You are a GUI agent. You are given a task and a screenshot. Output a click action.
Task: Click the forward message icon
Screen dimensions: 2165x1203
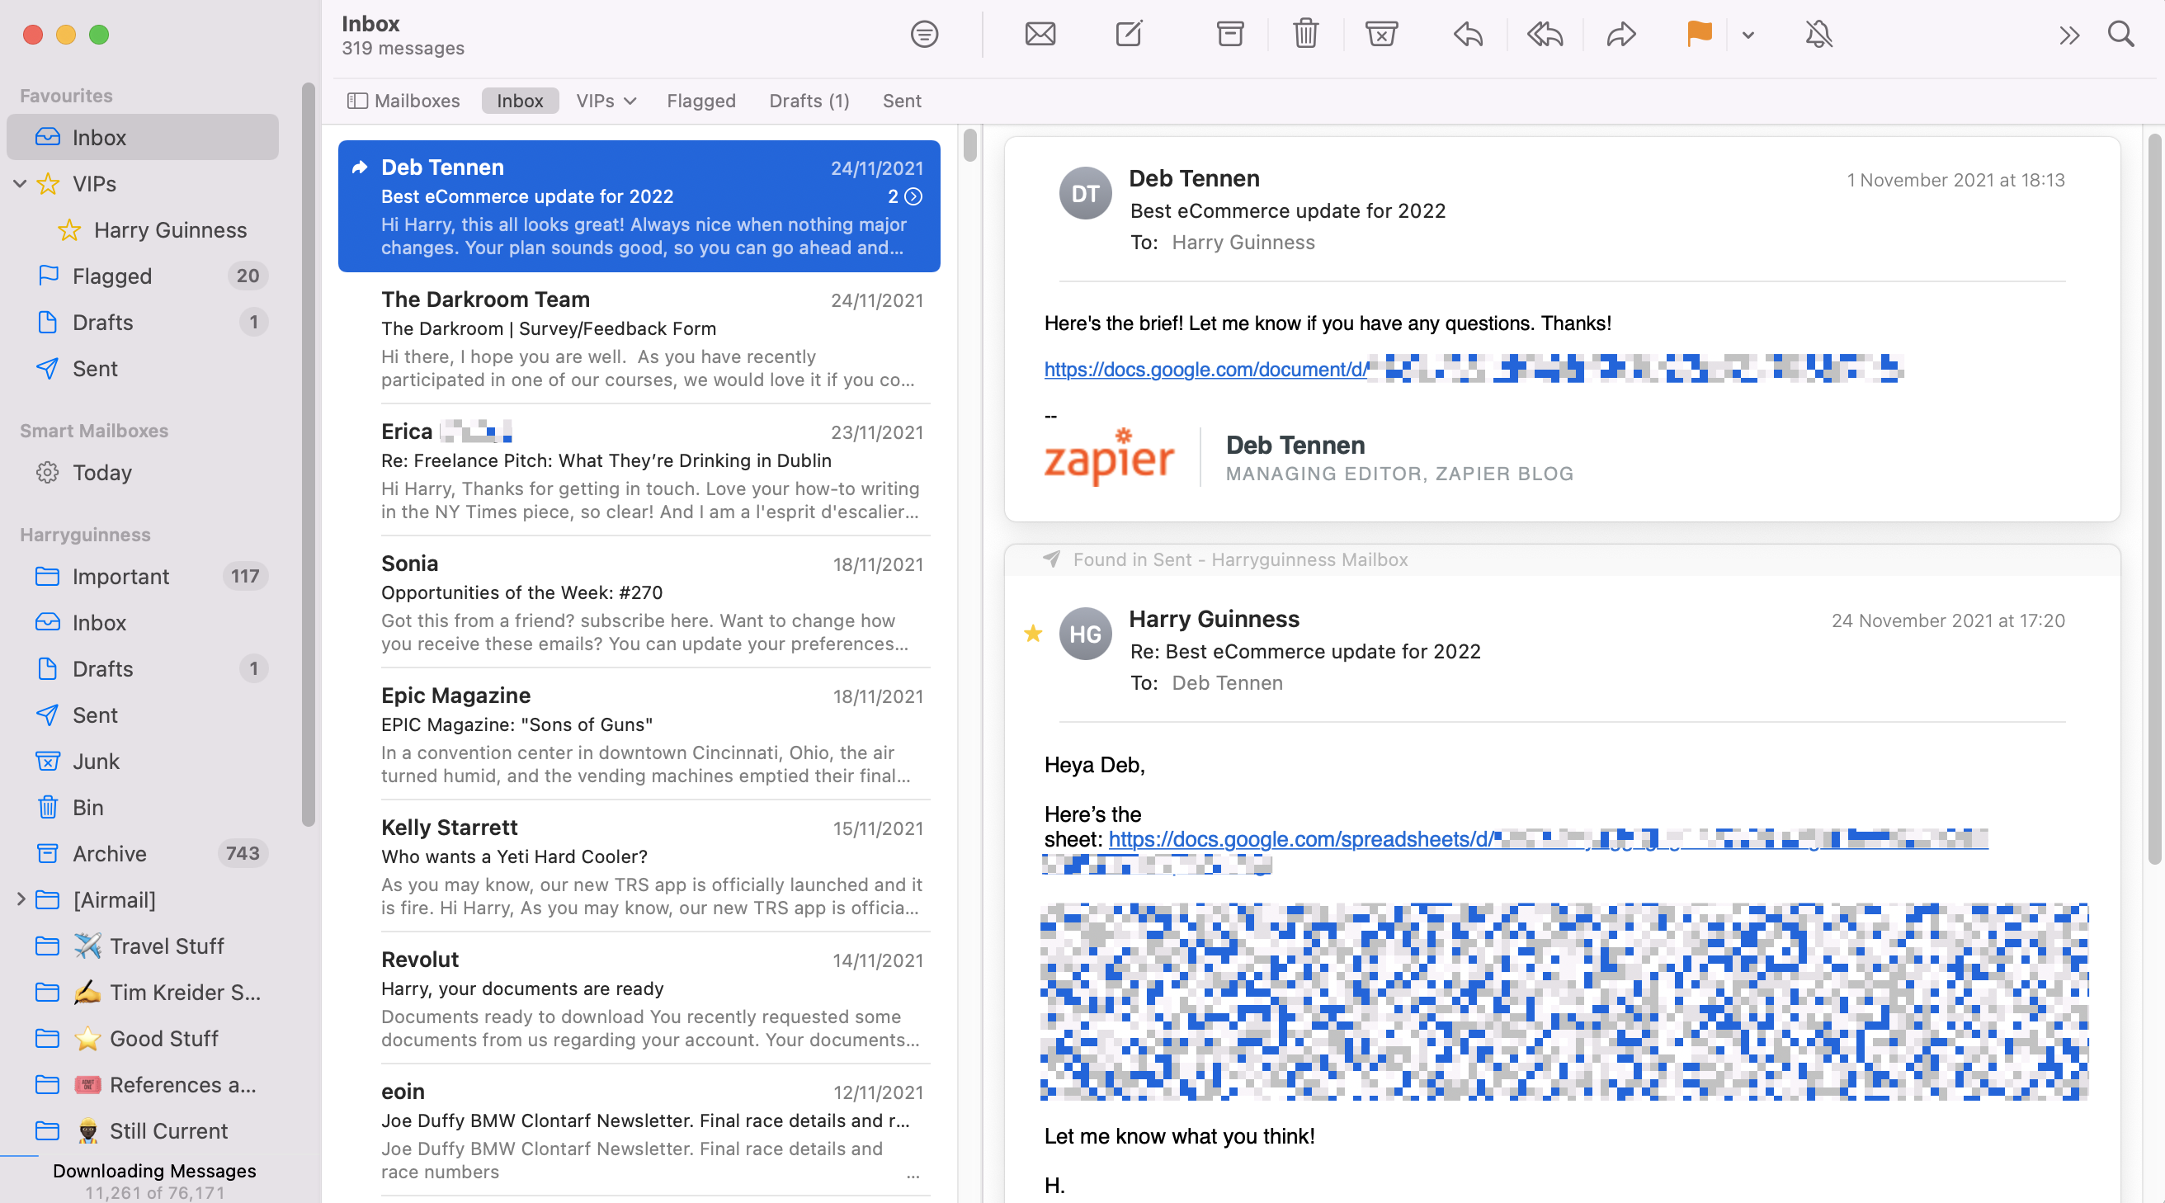click(1620, 33)
